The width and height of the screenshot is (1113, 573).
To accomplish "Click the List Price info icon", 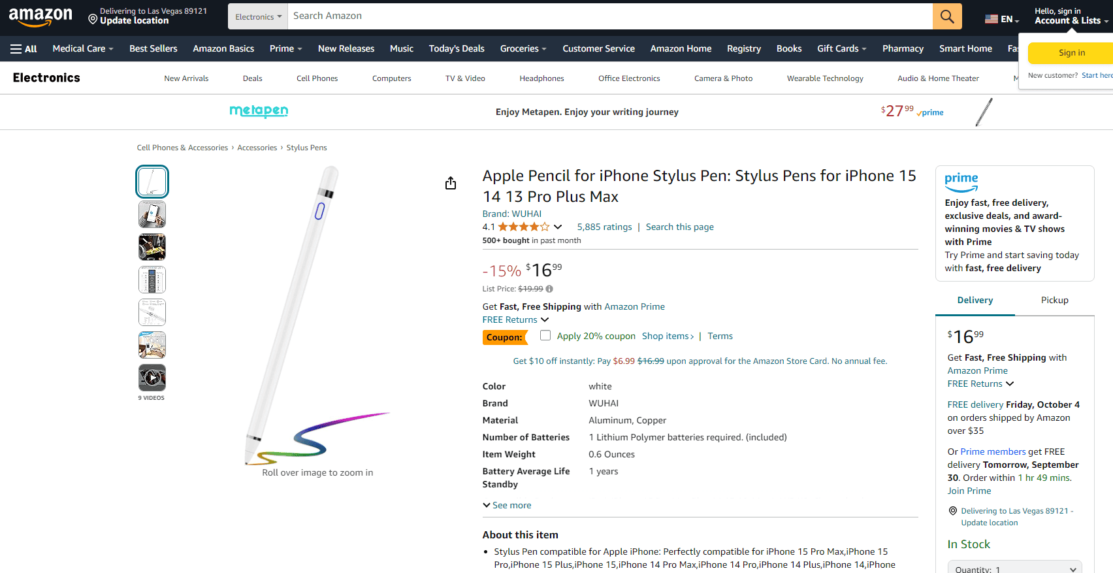I will click(x=549, y=289).
